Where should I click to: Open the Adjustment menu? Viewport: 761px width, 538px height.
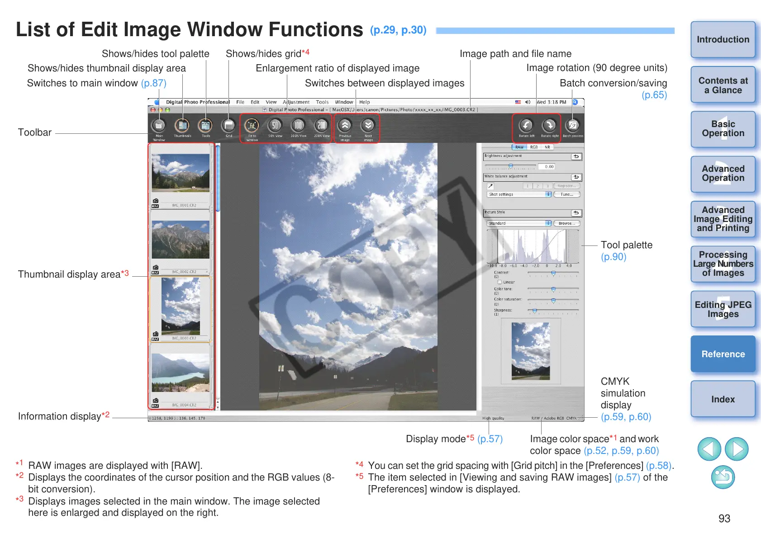296,102
